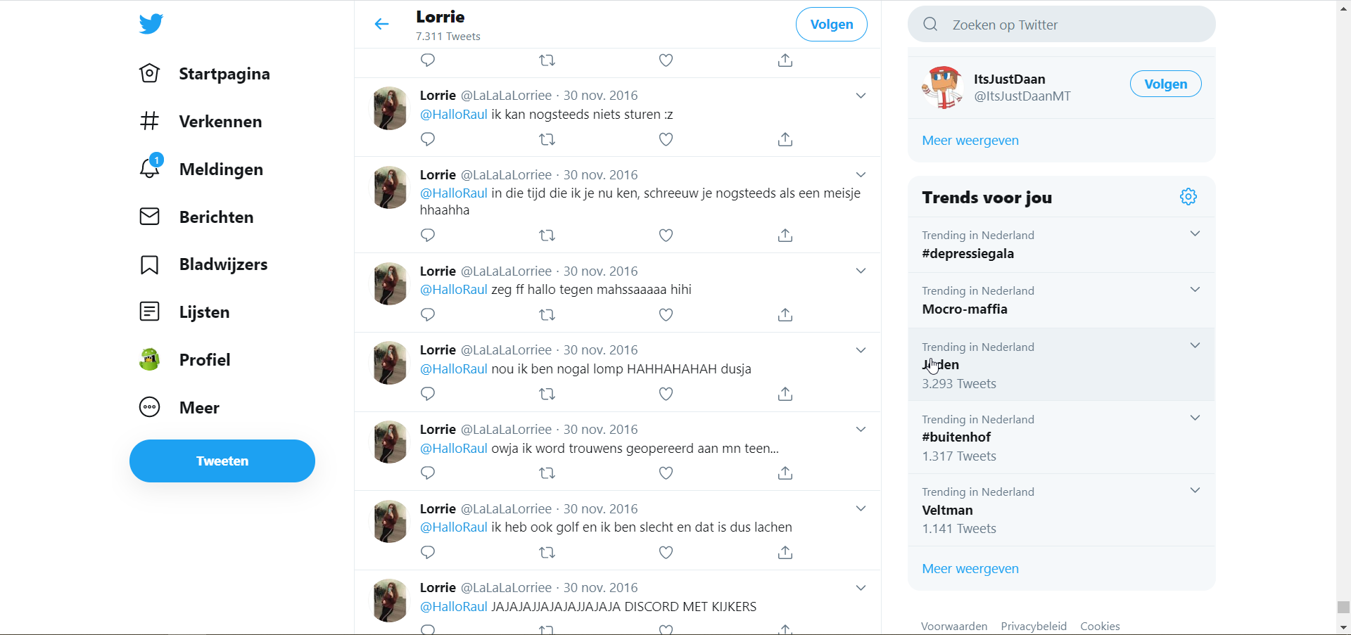Share the 'niets sturen' tweet
1351x635 pixels.
tap(785, 140)
